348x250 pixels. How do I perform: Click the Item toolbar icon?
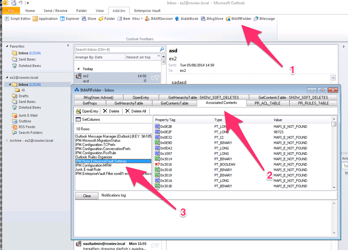point(124,19)
